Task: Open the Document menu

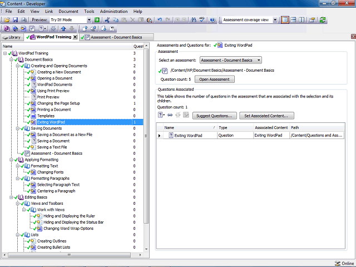Action: coord(68,11)
